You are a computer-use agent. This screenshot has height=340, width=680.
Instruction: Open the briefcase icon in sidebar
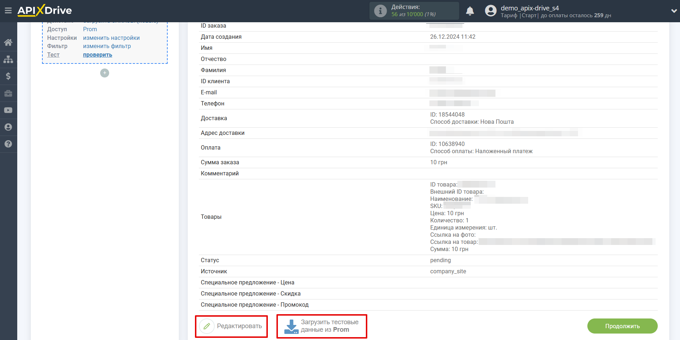[x=8, y=93]
